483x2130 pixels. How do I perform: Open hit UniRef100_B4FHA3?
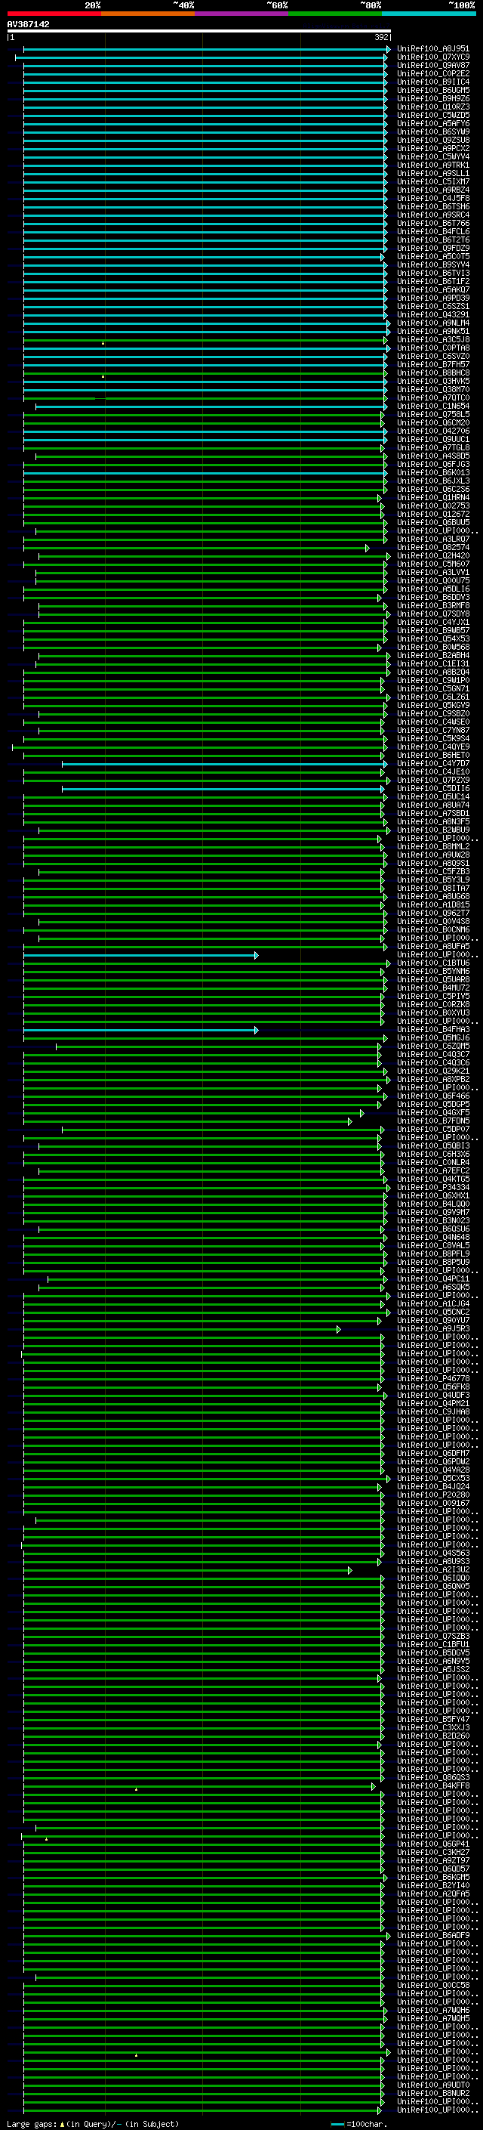pyautogui.click(x=433, y=1029)
